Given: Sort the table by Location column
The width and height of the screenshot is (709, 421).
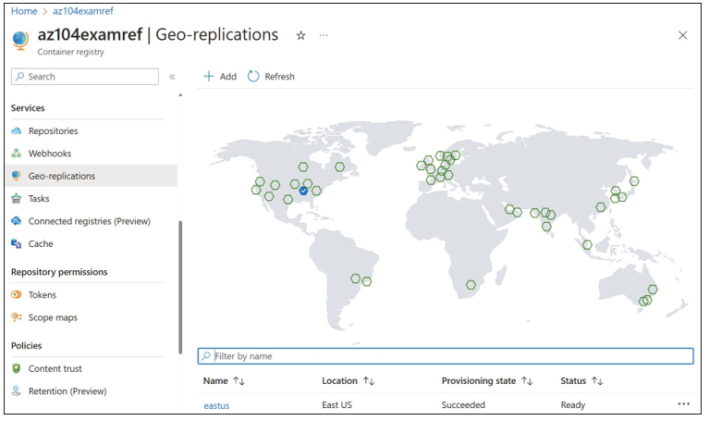Looking at the screenshot, I should coord(348,381).
